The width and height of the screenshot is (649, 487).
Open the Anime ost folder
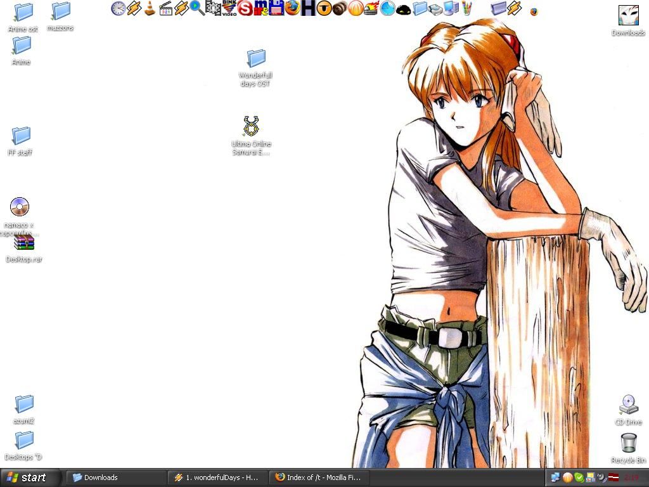pyautogui.click(x=23, y=18)
